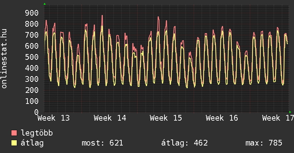
Task: Select the Week 13 axis label
Action: pyautogui.click(x=54, y=118)
